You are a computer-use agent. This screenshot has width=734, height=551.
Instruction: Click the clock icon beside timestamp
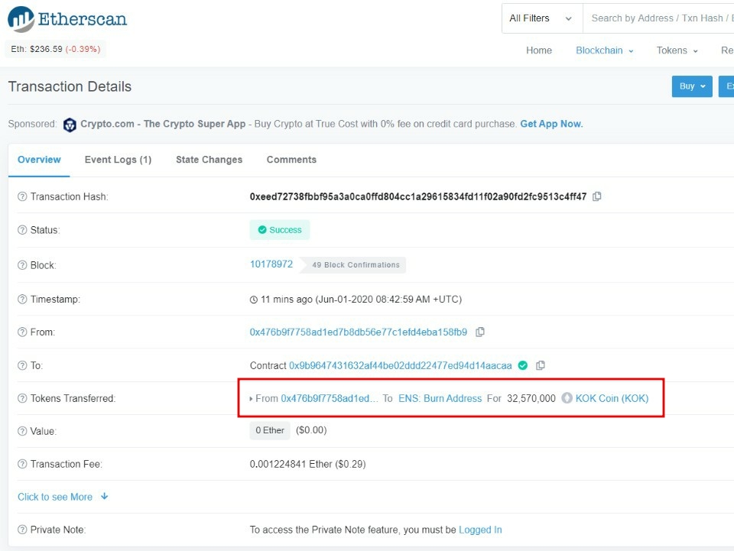point(254,300)
